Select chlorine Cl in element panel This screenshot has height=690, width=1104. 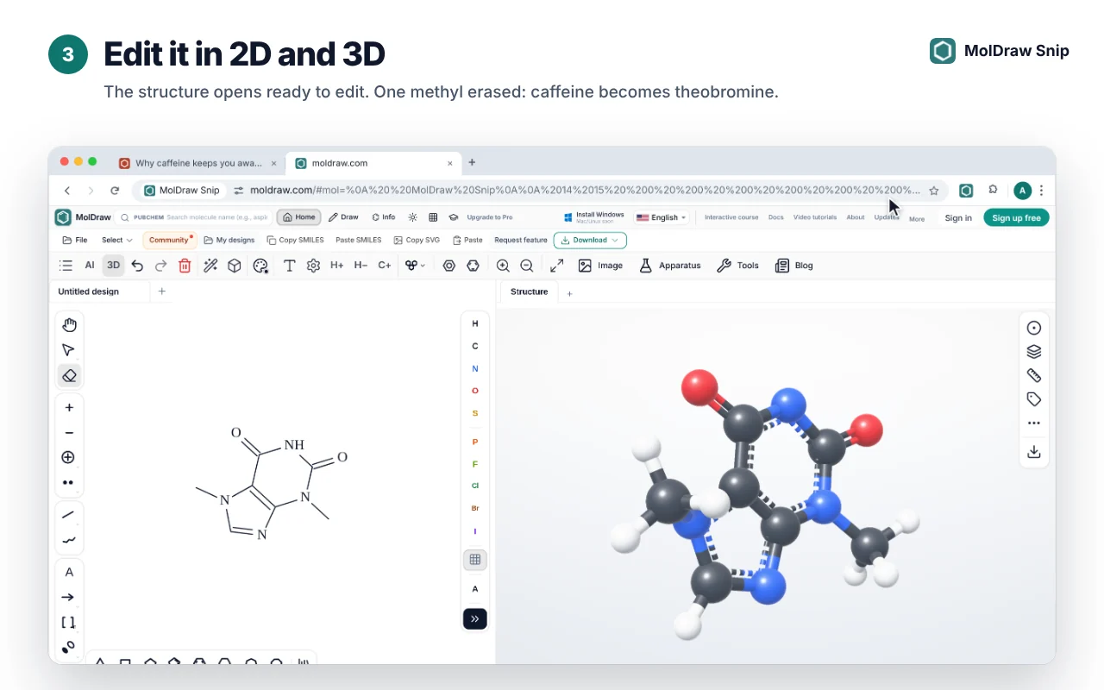474,486
